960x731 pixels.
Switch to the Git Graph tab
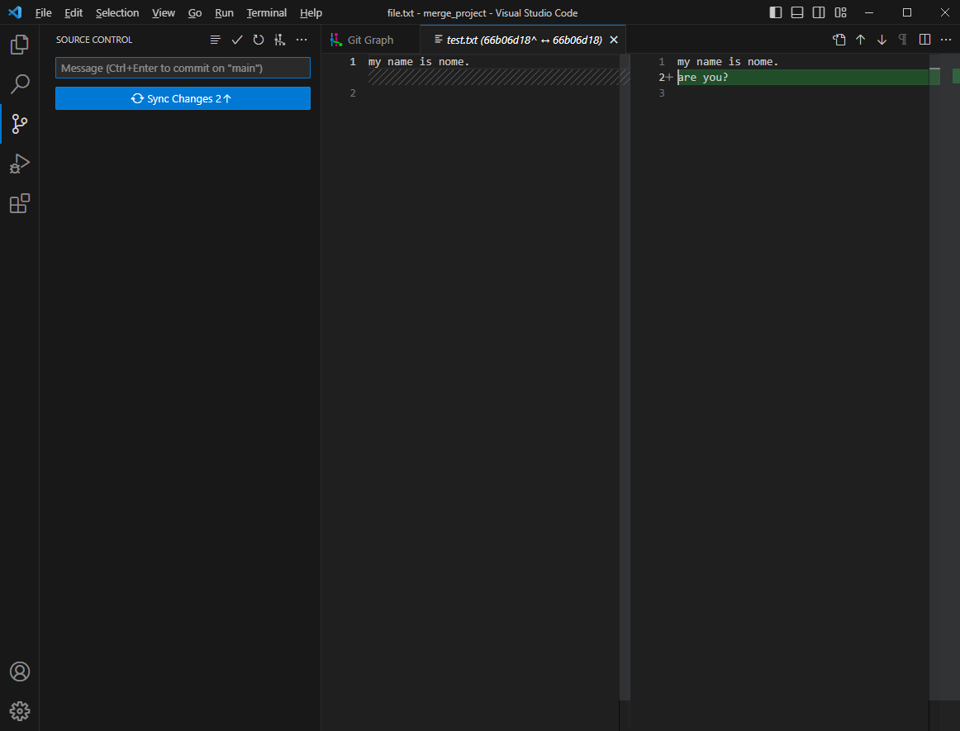[x=370, y=40]
